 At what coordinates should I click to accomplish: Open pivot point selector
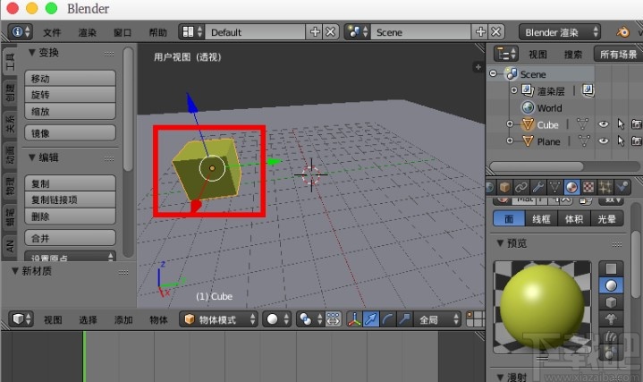pyautogui.click(x=310, y=318)
